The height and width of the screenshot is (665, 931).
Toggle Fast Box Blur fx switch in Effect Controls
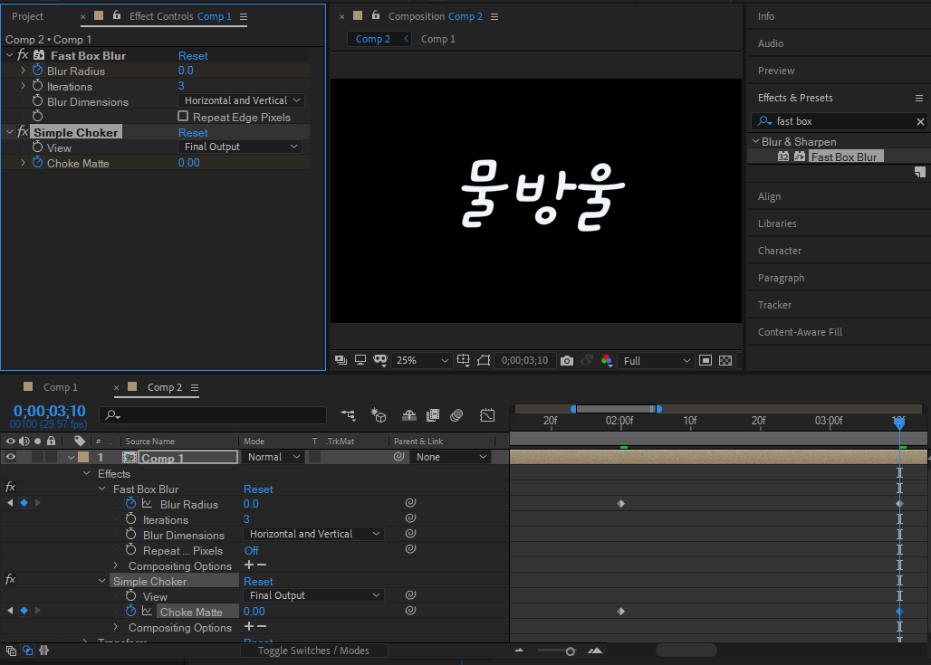point(23,55)
